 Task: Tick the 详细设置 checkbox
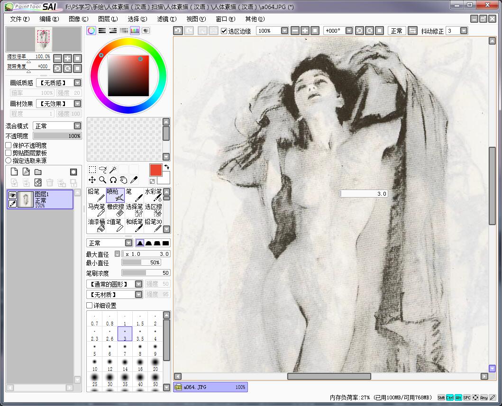(90, 306)
